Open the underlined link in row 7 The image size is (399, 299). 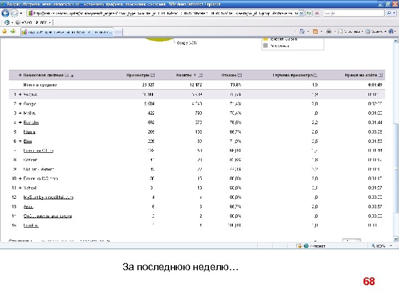(x=38, y=151)
